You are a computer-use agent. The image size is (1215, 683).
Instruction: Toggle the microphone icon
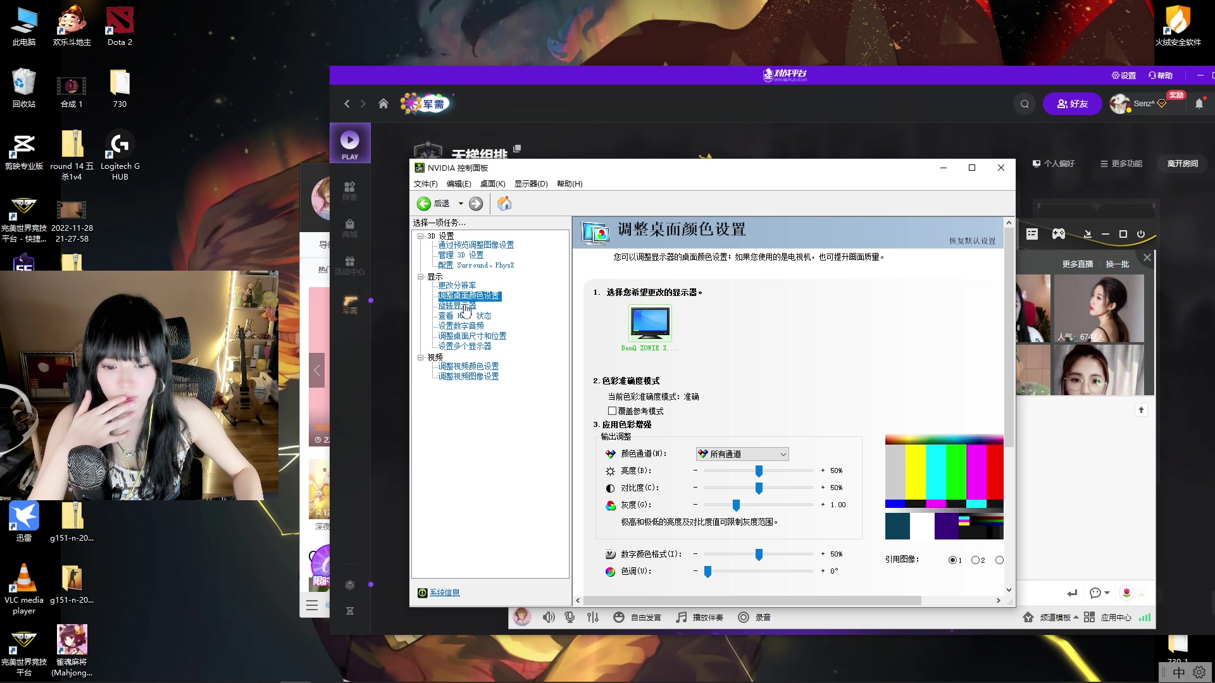(x=570, y=617)
